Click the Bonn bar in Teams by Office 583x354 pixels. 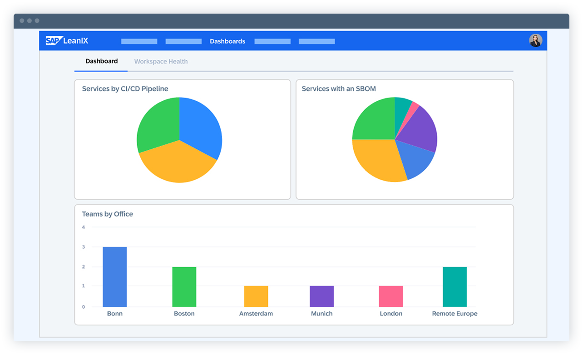point(115,276)
